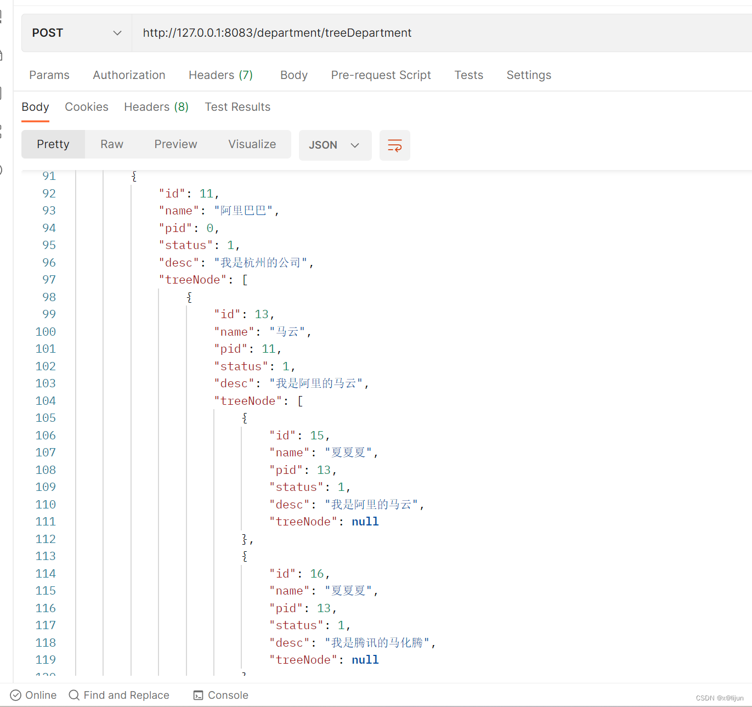Collapse the object brace at line 113
The width and height of the screenshot is (752, 707).
245,556
